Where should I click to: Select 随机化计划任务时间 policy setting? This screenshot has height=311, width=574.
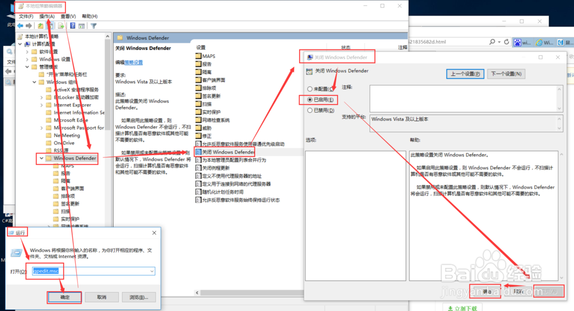220,192
